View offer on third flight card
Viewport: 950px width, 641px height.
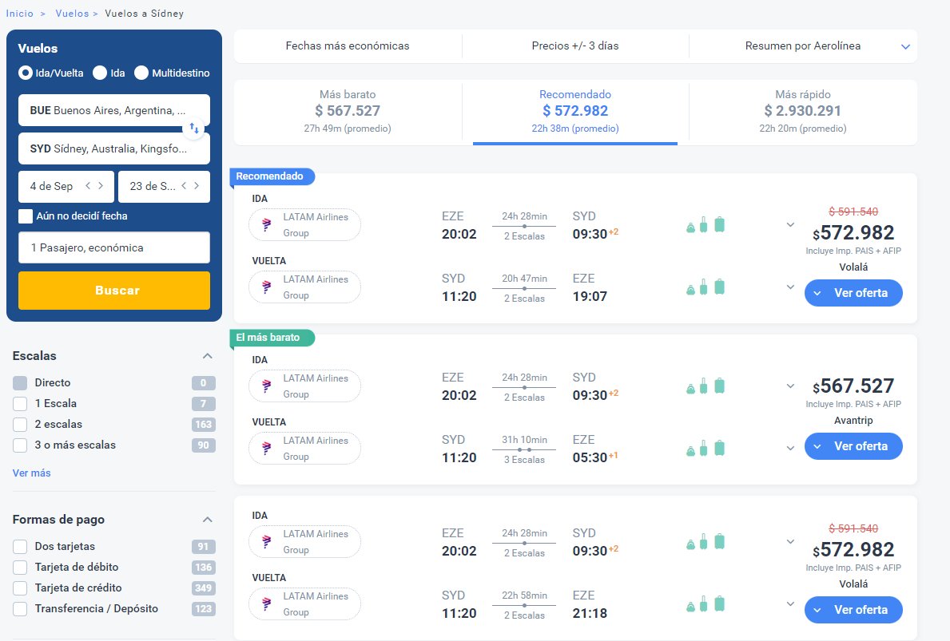click(853, 610)
